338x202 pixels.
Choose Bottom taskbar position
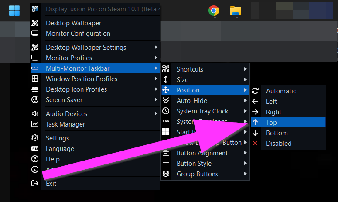coord(277,133)
